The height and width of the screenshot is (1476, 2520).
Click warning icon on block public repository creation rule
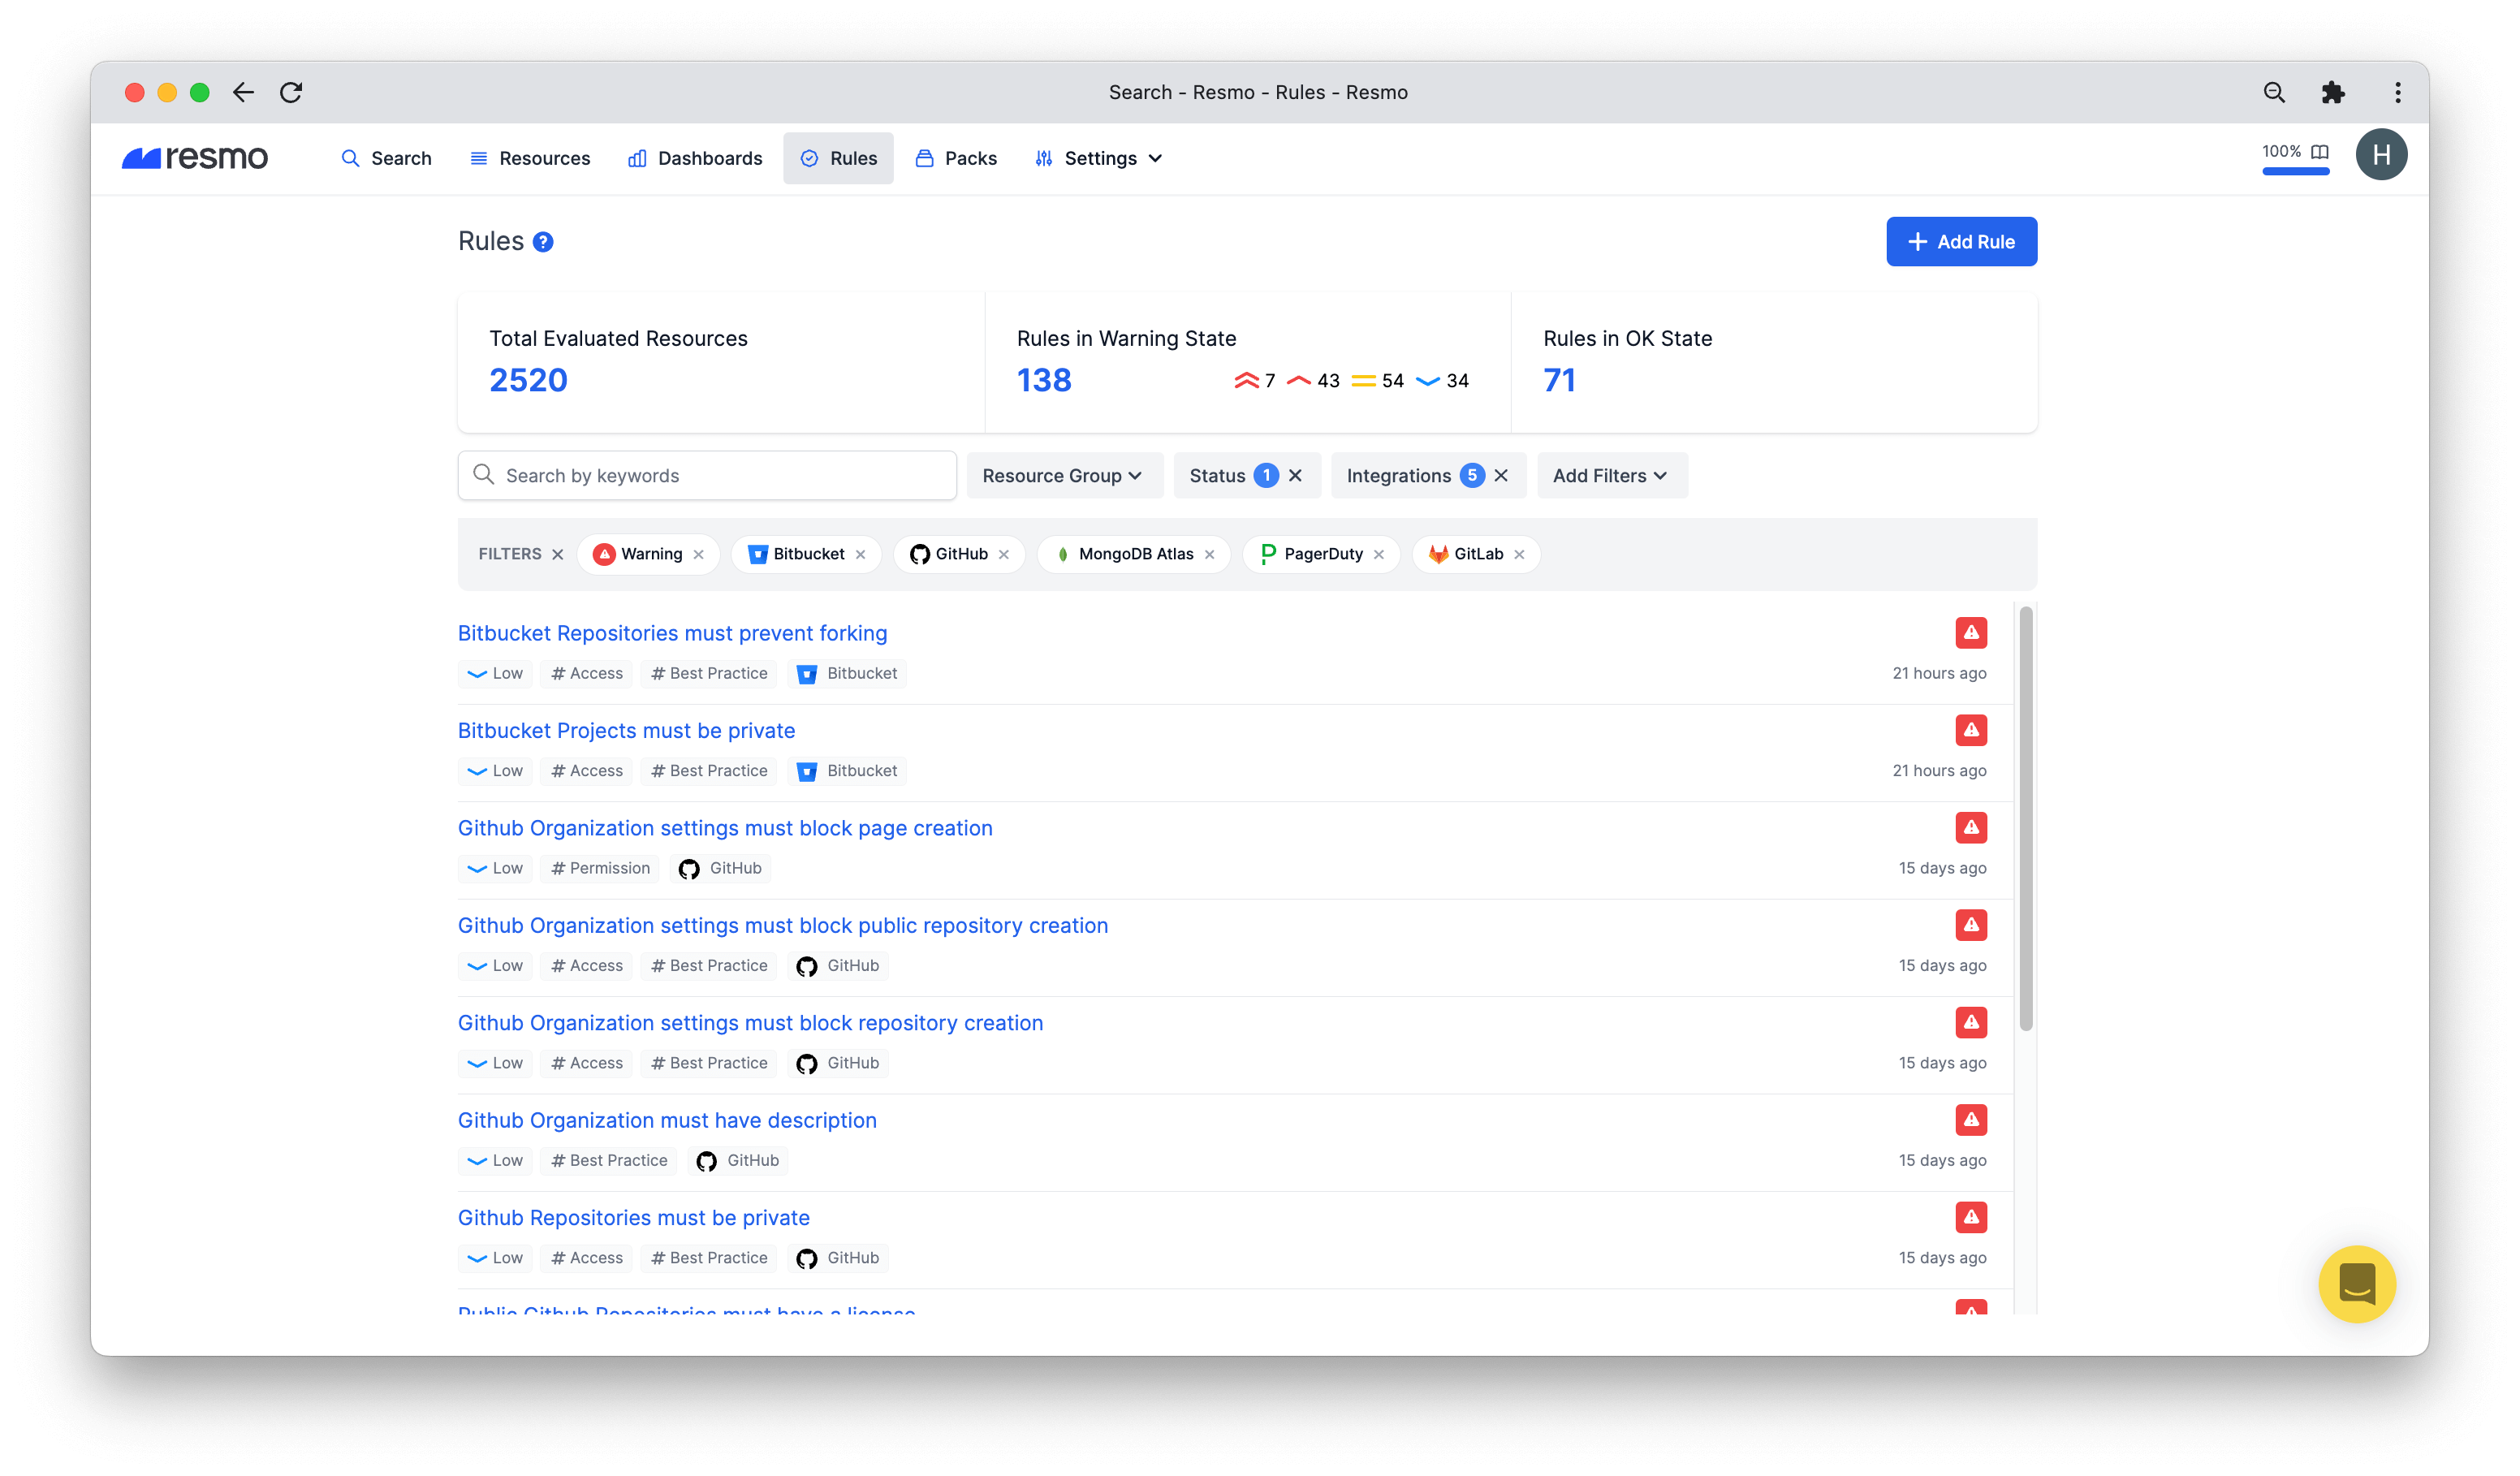click(x=1971, y=925)
